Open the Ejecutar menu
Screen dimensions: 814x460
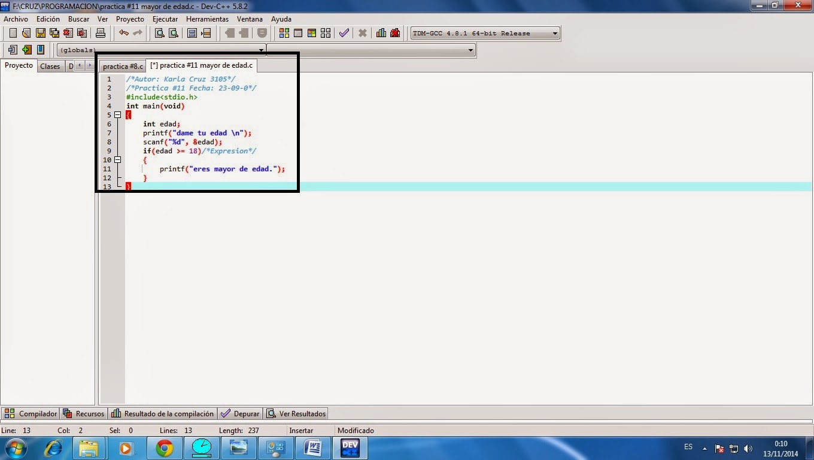pos(165,19)
